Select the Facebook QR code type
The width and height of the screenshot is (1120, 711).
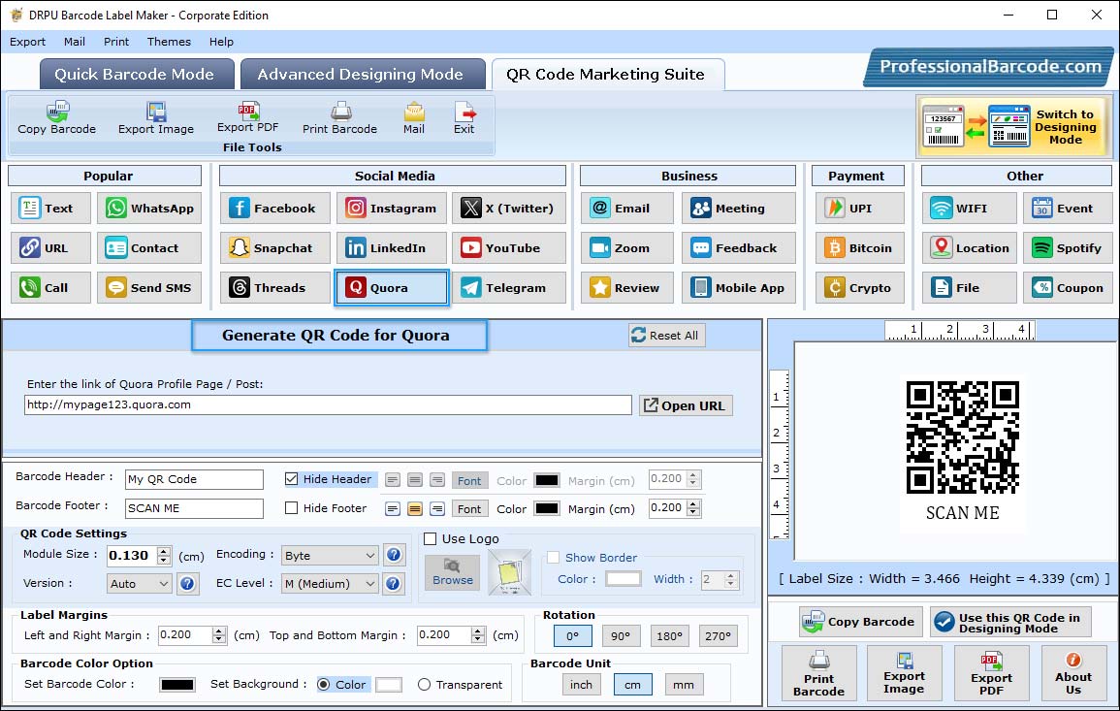[275, 208]
